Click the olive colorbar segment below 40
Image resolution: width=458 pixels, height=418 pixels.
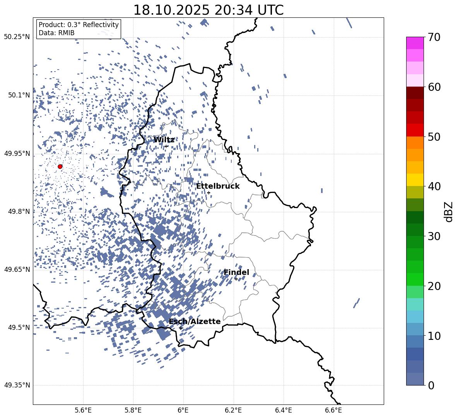pyautogui.click(x=415, y=192)
